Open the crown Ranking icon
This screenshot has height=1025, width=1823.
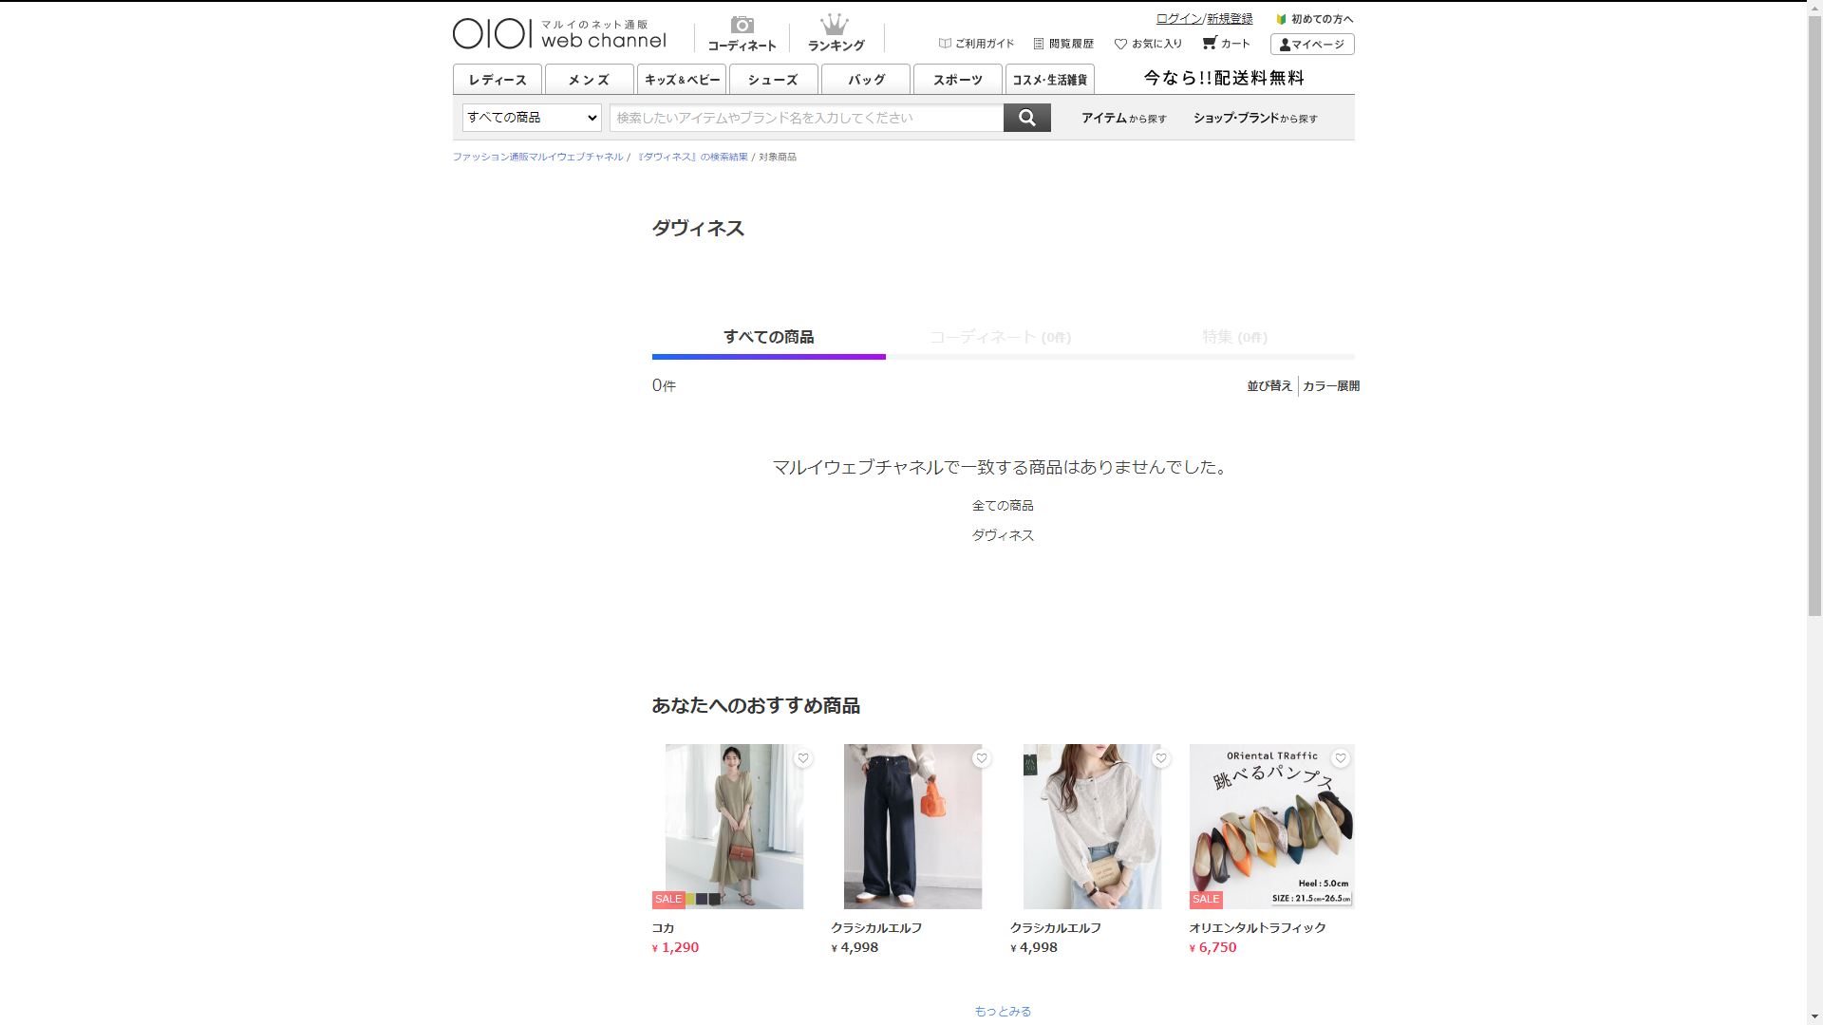tap(835, 26)
